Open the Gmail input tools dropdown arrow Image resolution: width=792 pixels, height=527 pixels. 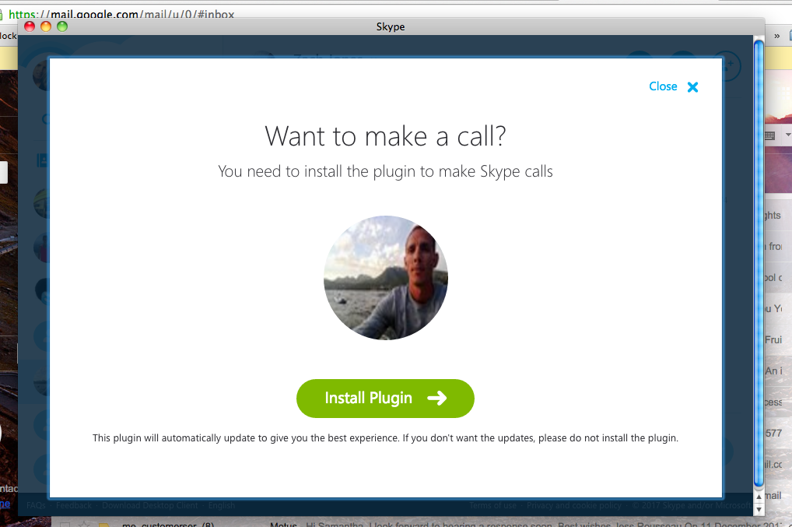pyautogui.click(x=788, y=135)
